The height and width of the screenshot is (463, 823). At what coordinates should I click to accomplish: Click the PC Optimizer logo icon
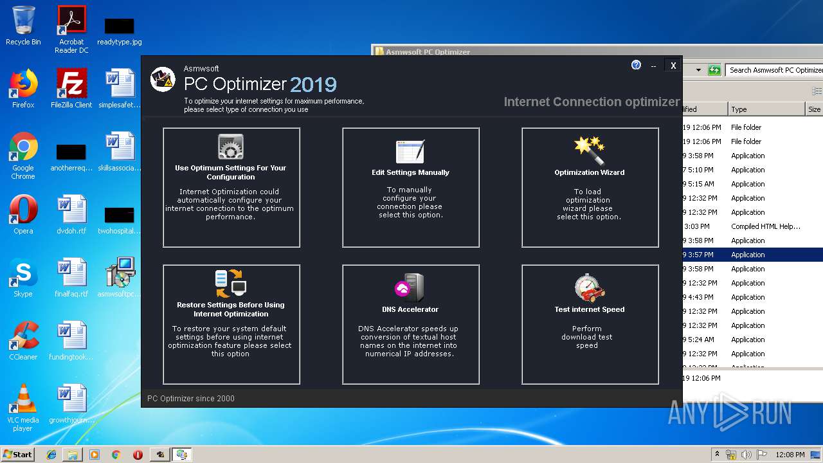click(x=163, y=79)
